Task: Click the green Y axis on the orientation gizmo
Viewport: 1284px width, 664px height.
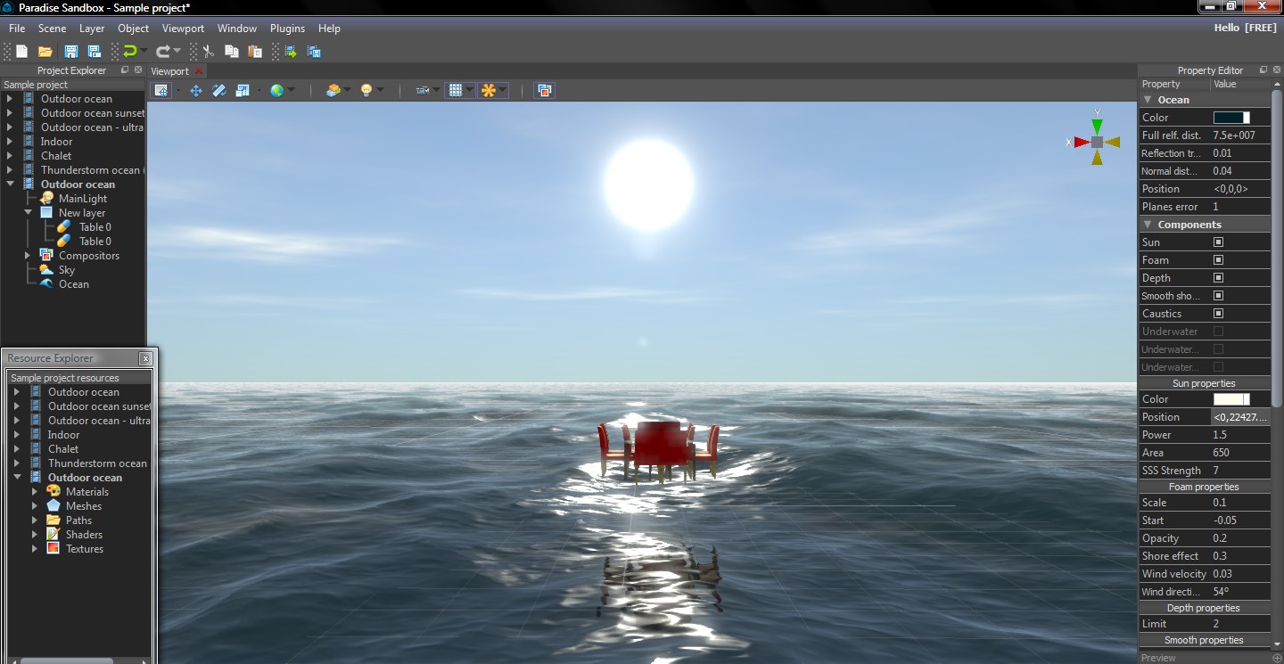Action: tap(1097, 126)
